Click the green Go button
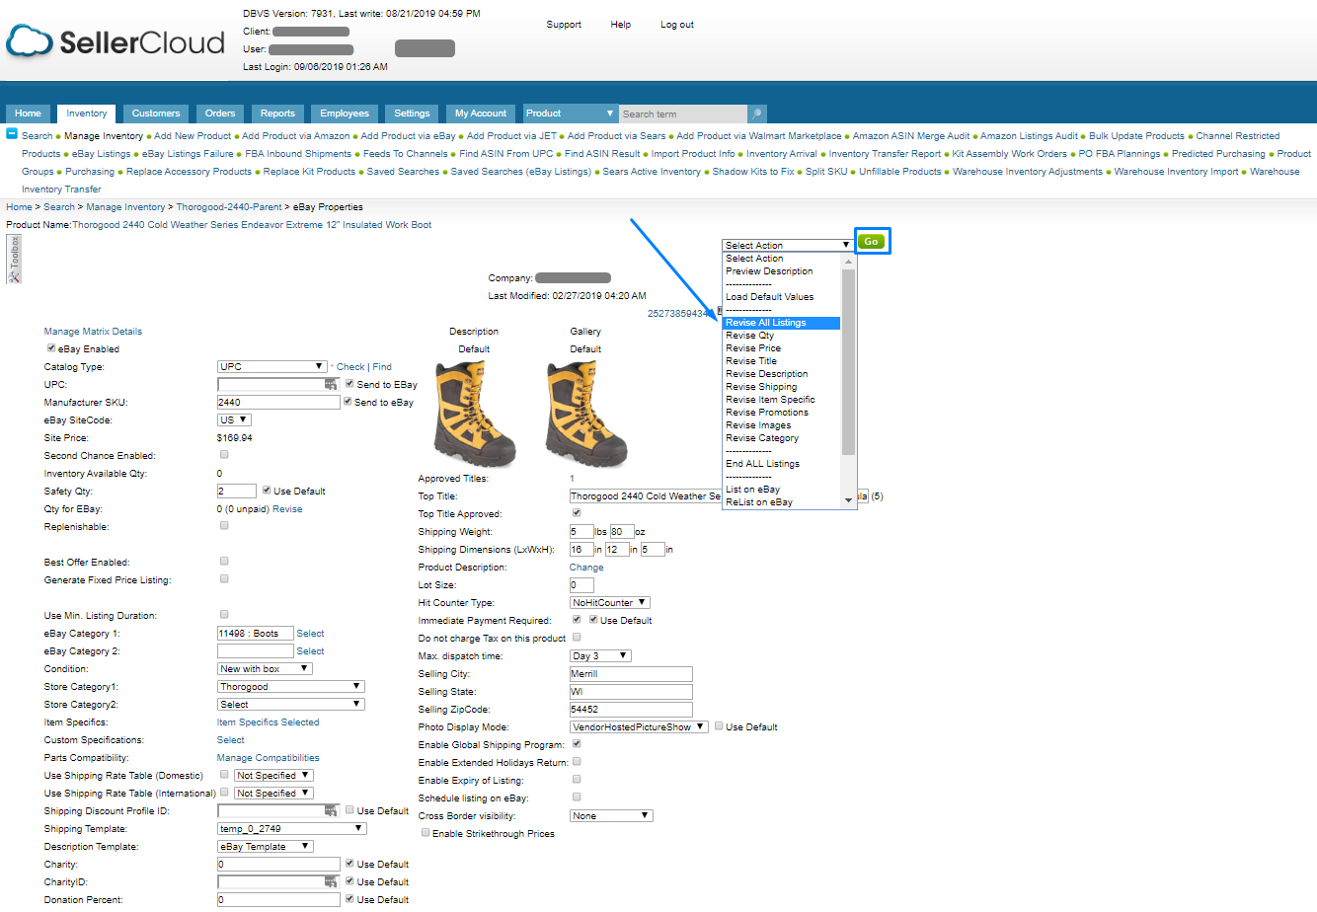The width and height of the screenshot is (1317, 912). click(872, 241)
